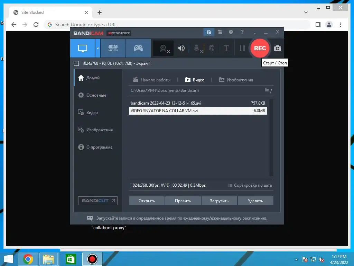Click network tray icon
The width and height of the screenshot is (354, 266).
[x=313, y=259]
